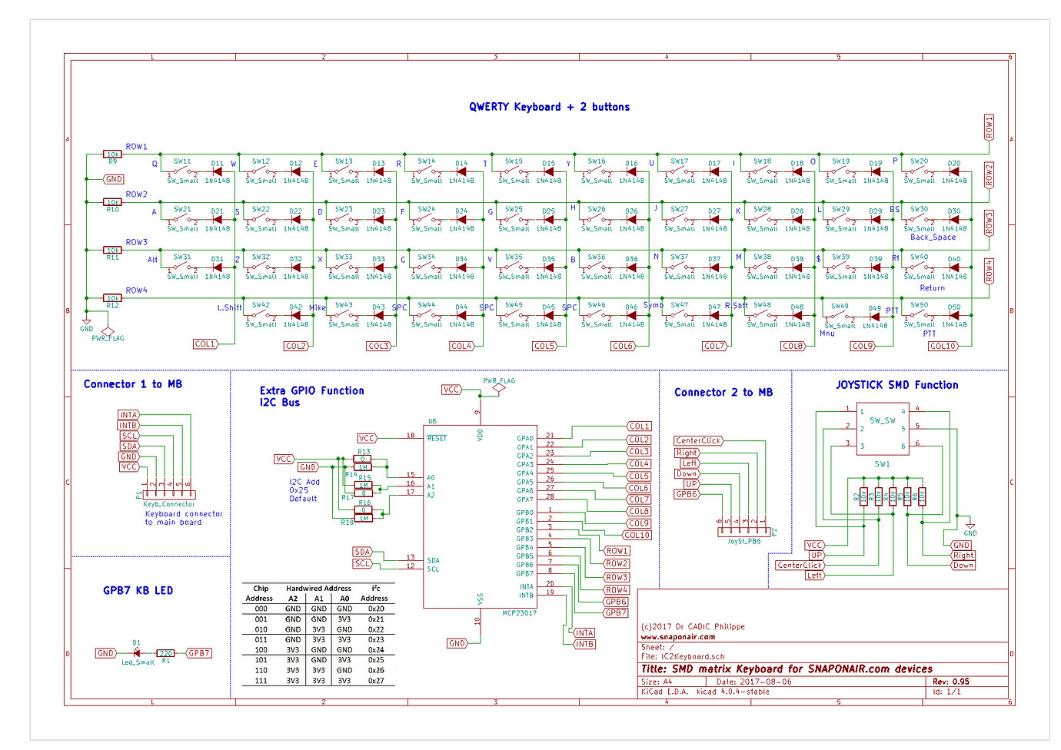The height and width of the screenshot is (750, 1061).
Task: Click the GND power symbol below R9
Action: 114,179
